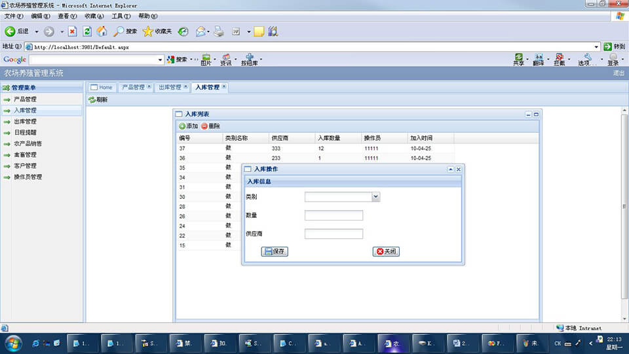Stop page loading with red X icon

72,31
